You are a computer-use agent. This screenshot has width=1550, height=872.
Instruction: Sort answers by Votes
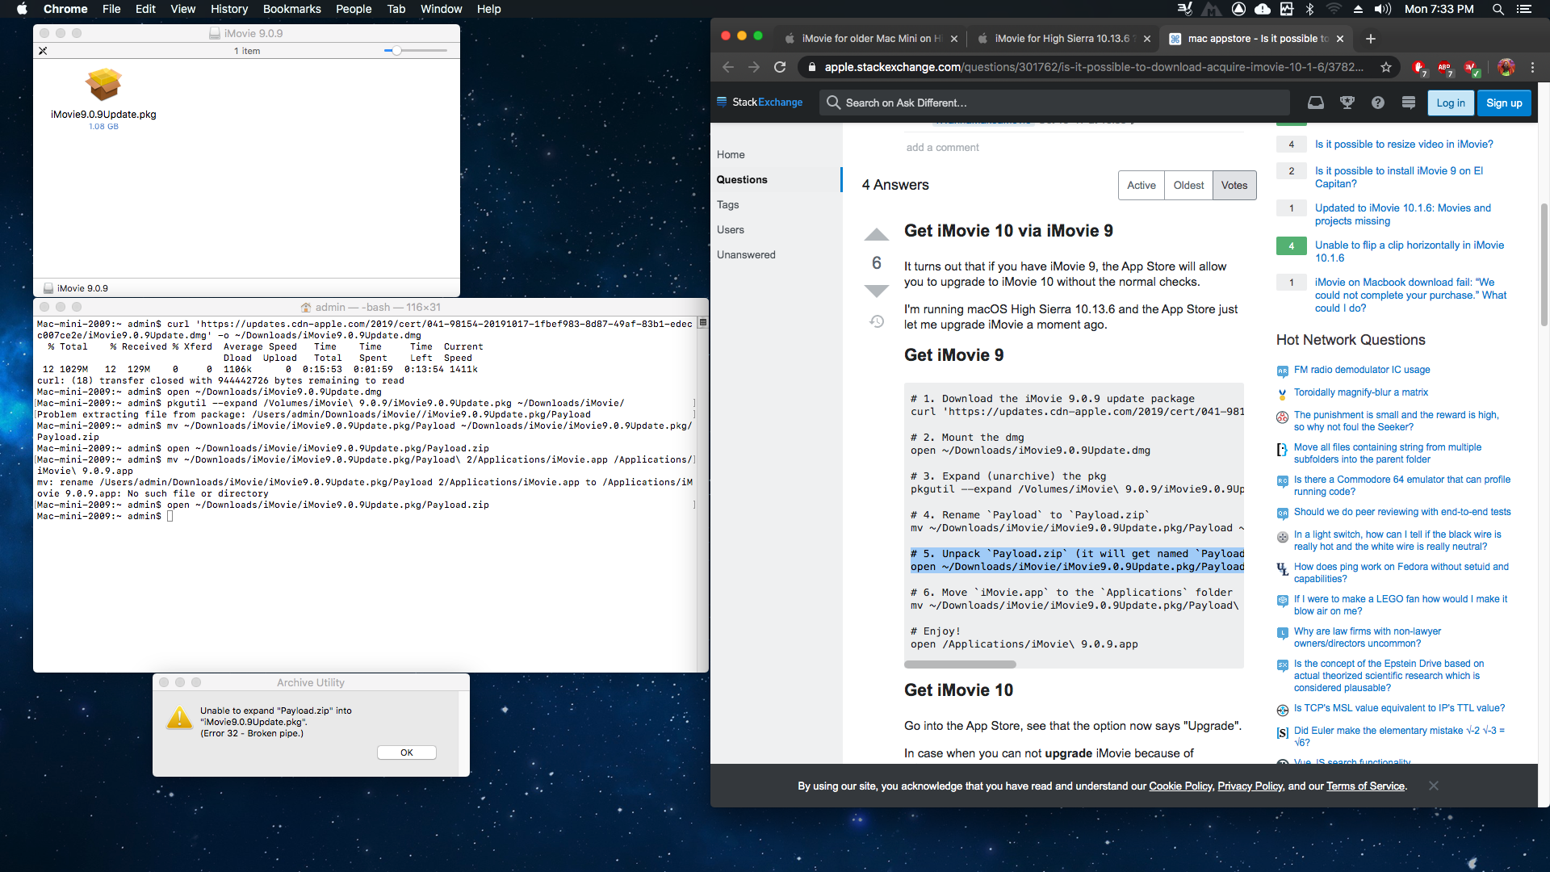point(1234,185)
